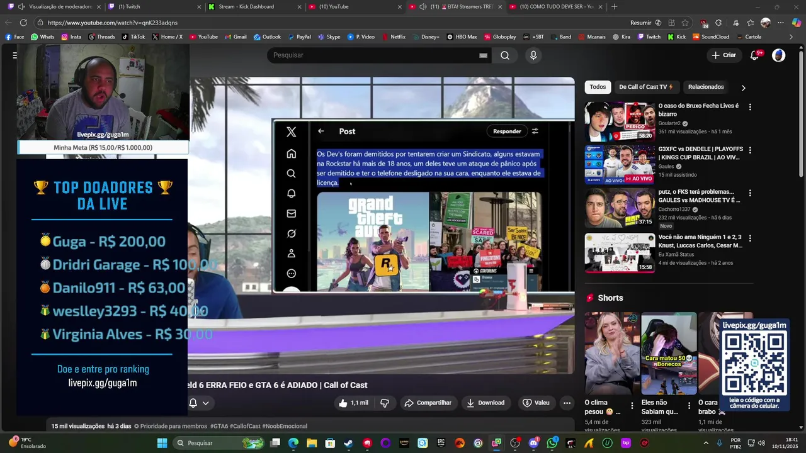The height and width of the screenshot is (453, 806).
Task: Open the 'Kick' bookmark
Action: [x=677, y=37]
